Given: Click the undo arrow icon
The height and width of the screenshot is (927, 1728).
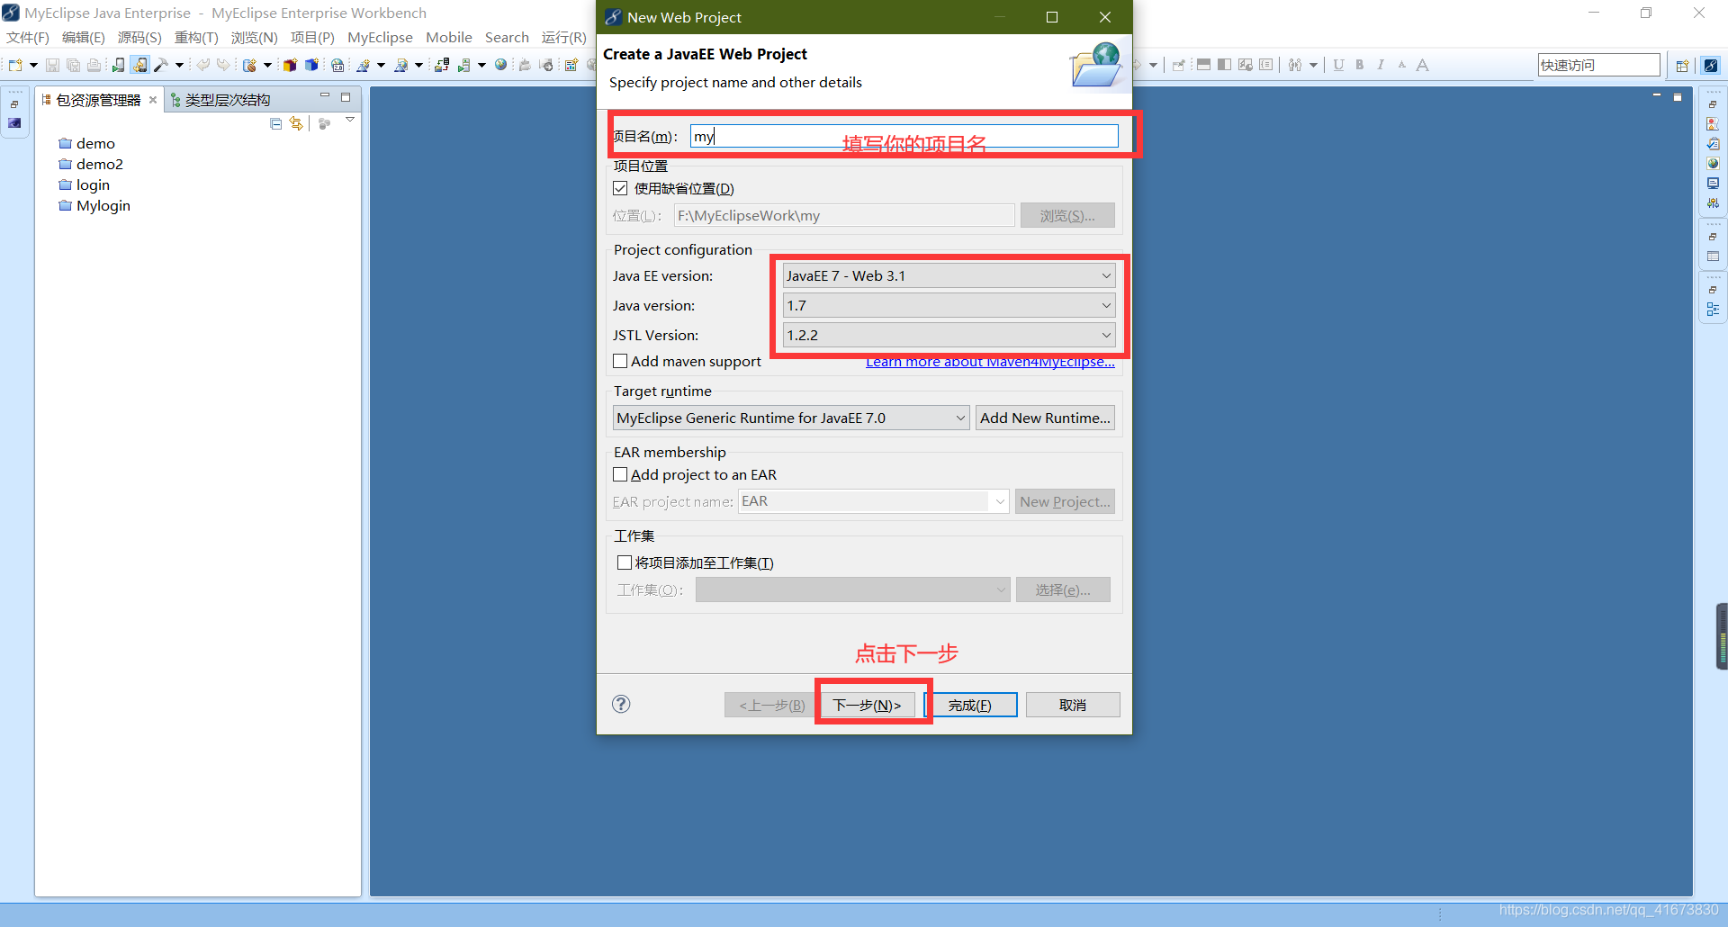Looking at the screenshot, I should point(203,65).
